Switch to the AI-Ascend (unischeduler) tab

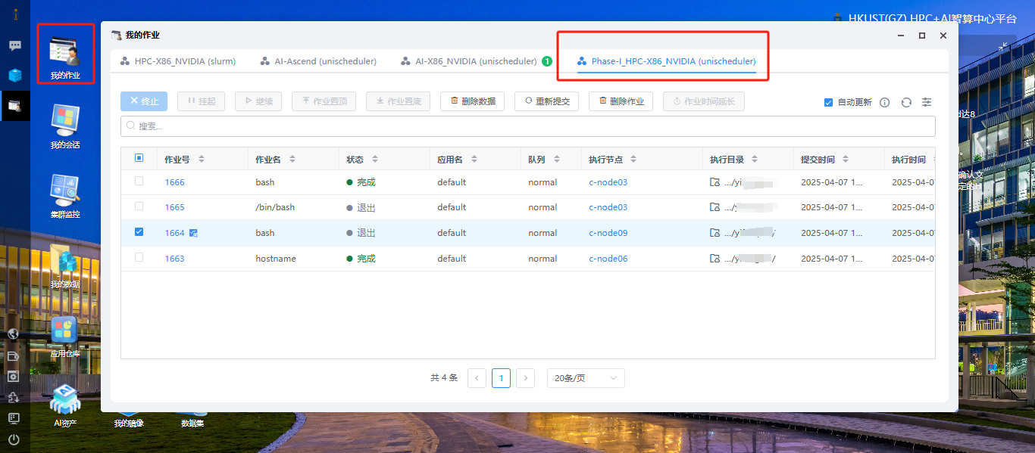click(x=318, y=61)
